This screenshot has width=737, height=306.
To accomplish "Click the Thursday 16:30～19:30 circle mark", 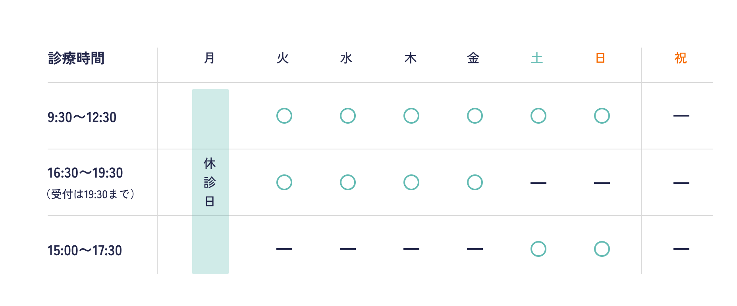I will 411,182.
